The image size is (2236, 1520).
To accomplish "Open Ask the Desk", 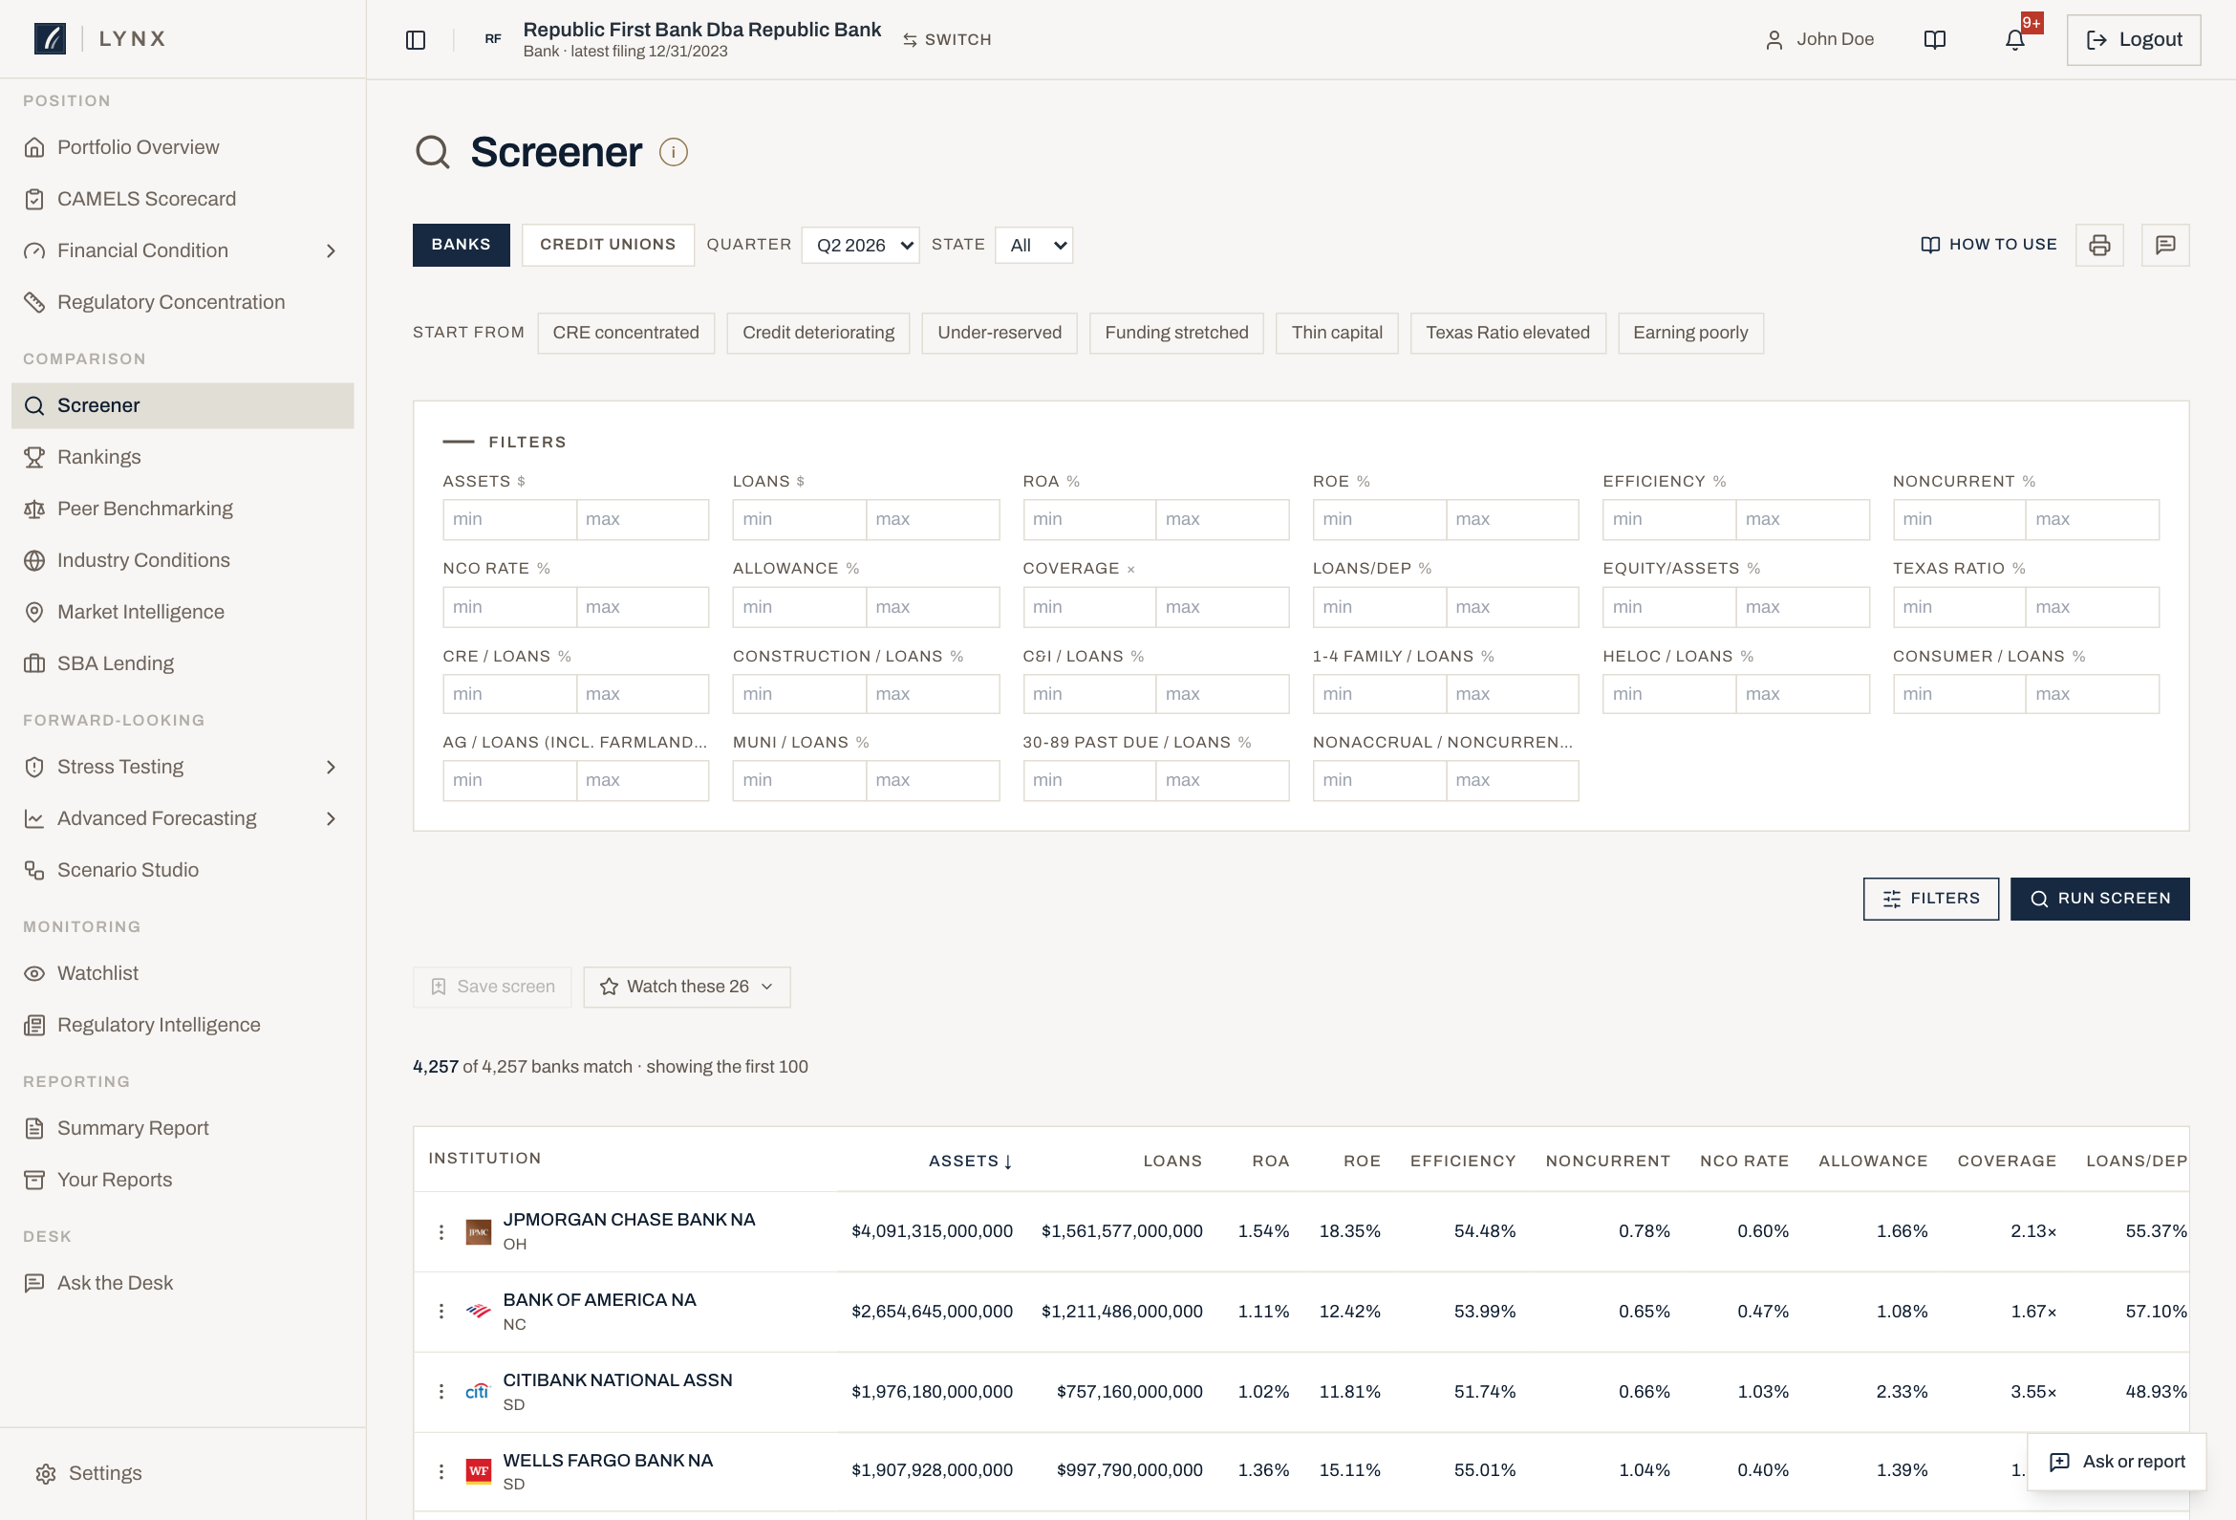I will click(183, 1282).
